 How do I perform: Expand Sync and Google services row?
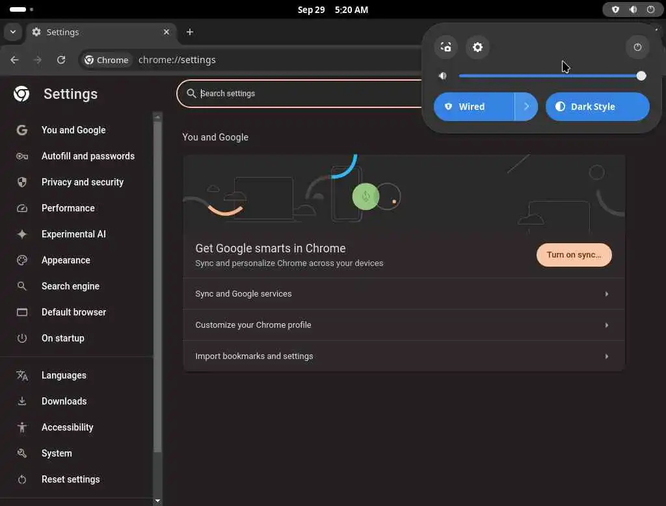pyautogui.click(x=404, y=294)
